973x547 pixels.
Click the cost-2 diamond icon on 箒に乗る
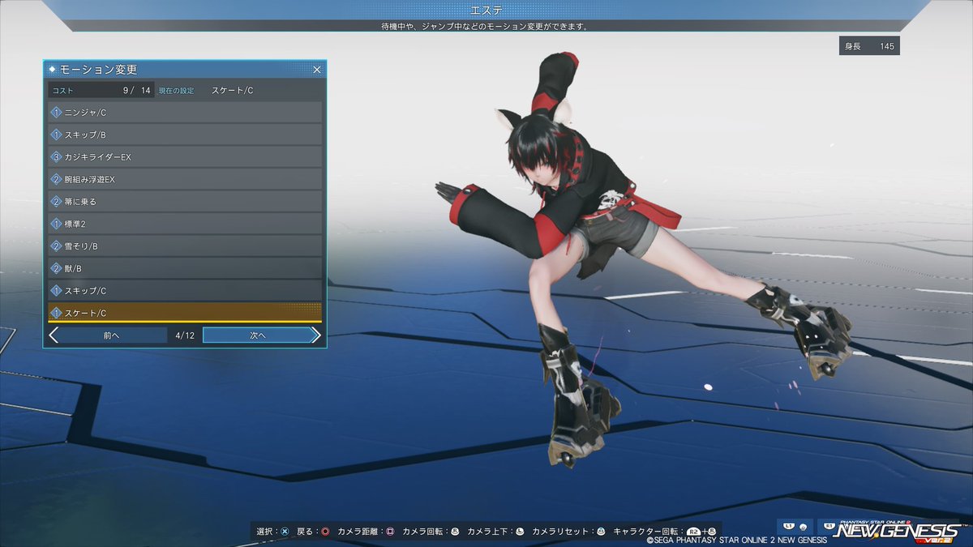[57, 201]
